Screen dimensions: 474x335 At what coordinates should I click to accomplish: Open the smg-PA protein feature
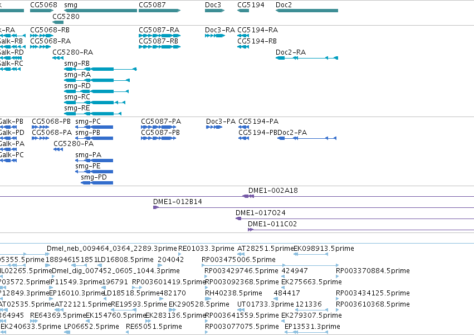(94, 161)
